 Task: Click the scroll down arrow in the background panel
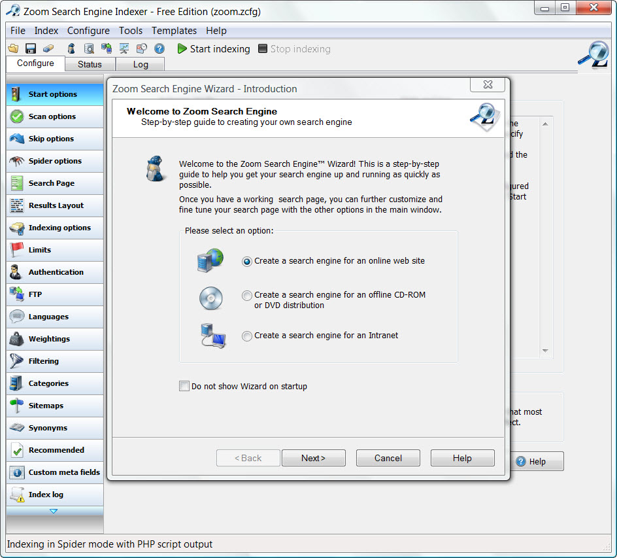[x=545, y=351]
